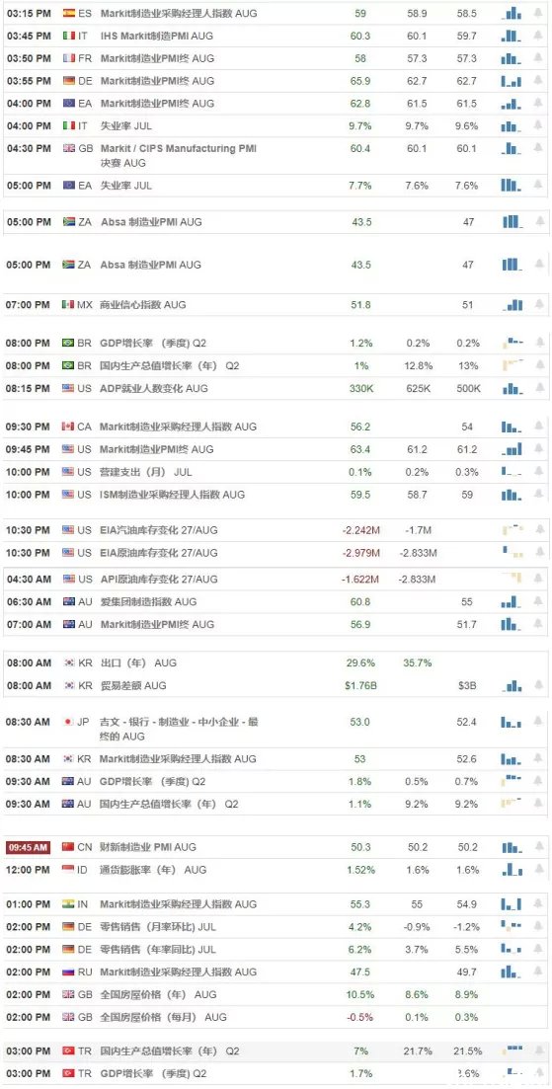Click actual value 65.9 in DE PMI row

point(360,81)
